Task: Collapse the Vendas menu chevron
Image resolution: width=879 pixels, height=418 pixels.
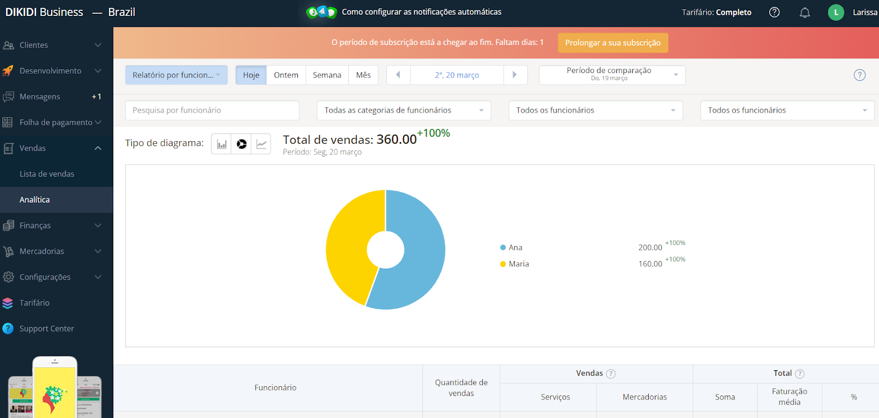Action: (98, 148)
